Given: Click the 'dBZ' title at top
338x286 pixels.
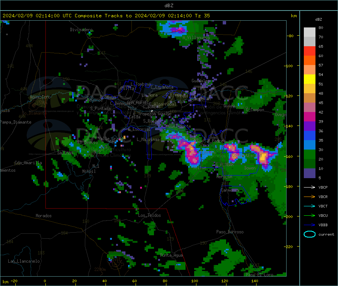Looking at the screenshot, I should coord(169,6).
